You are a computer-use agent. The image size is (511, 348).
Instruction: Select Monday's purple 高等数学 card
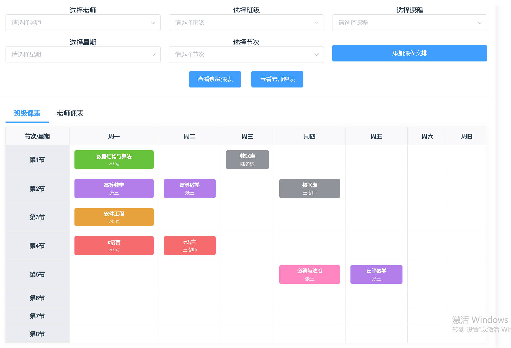(x=114, y=189)
